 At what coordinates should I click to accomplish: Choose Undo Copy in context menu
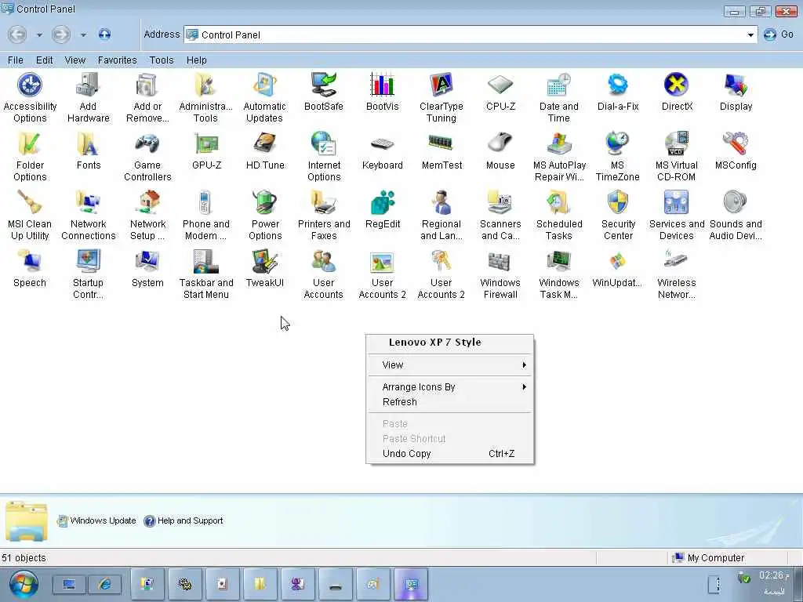pos(450,454)
